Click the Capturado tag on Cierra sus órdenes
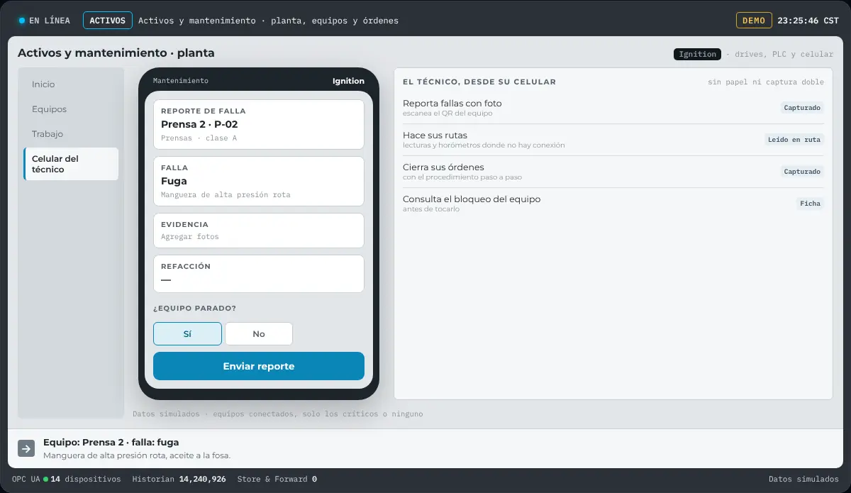851x493 pixels. [802, 172]
